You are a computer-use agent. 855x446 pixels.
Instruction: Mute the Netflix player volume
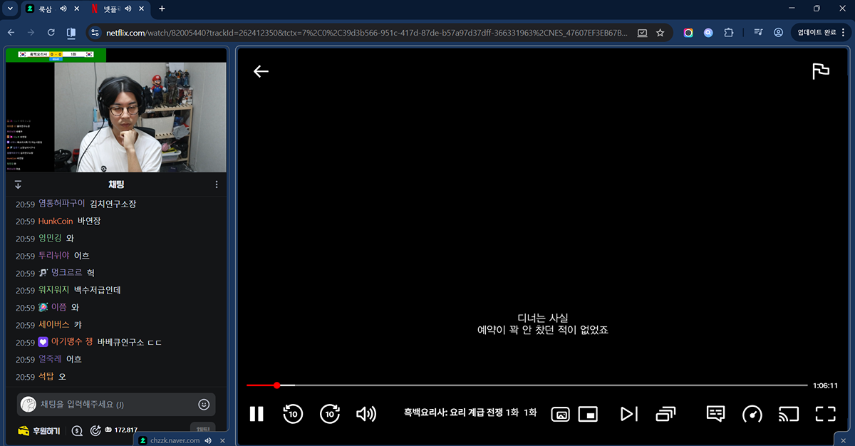[x=366, y=414]
